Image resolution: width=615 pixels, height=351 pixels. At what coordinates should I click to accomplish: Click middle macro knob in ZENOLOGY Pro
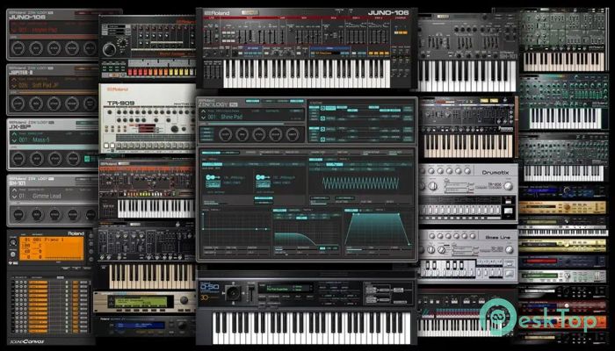259,134
